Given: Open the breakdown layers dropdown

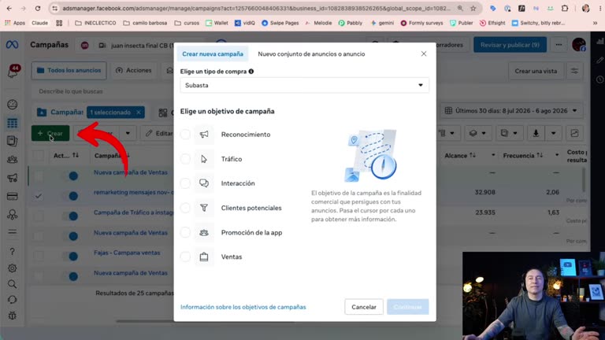Looking at the screenshot, I should point(477,133).
